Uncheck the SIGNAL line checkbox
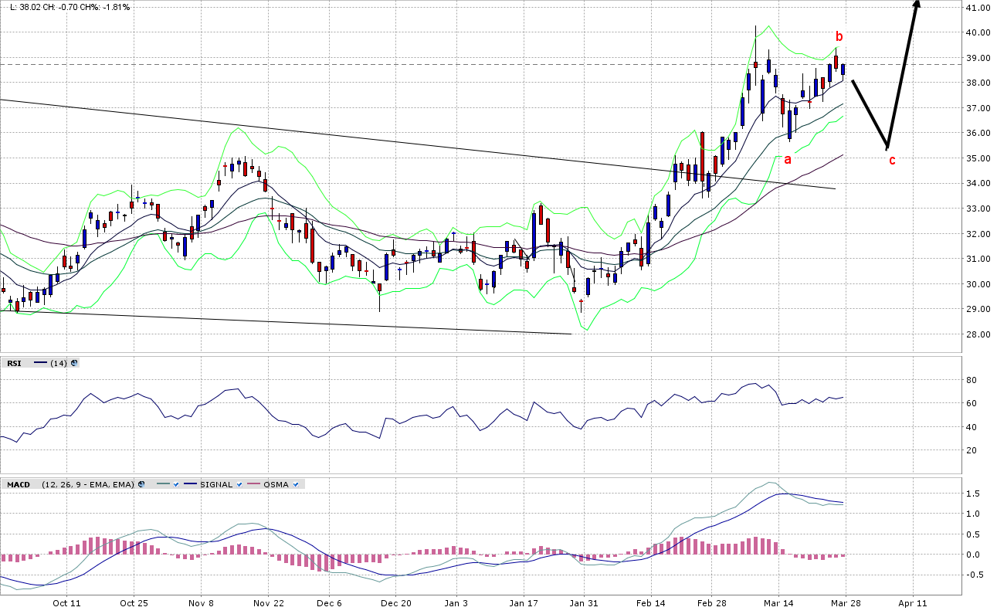This screenshot has width=997, height=614. [240, 484]
